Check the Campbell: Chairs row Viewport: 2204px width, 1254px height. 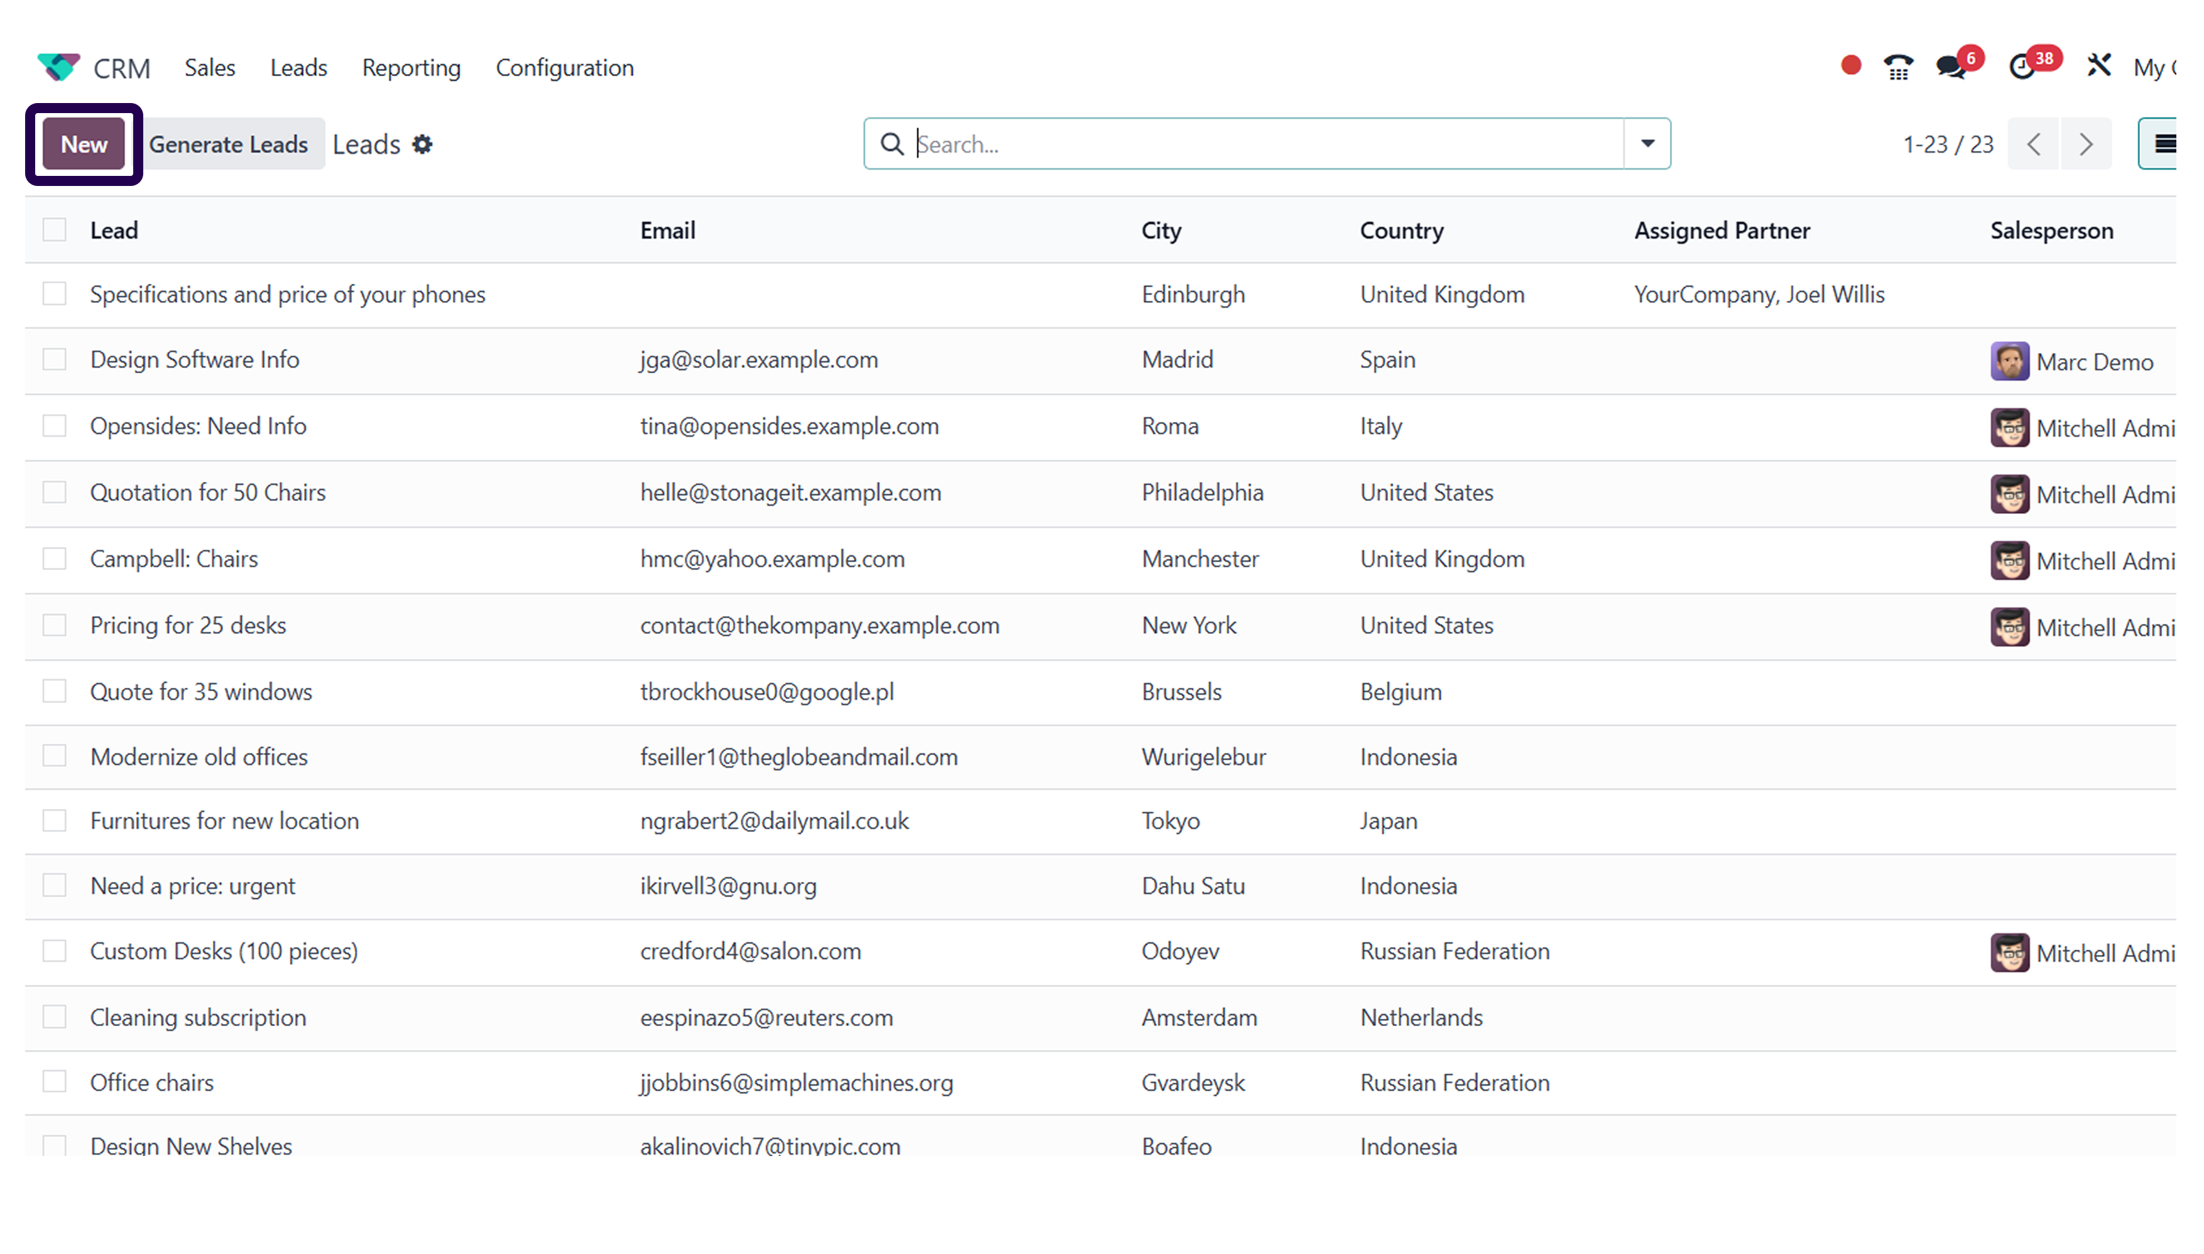point(54,558)
